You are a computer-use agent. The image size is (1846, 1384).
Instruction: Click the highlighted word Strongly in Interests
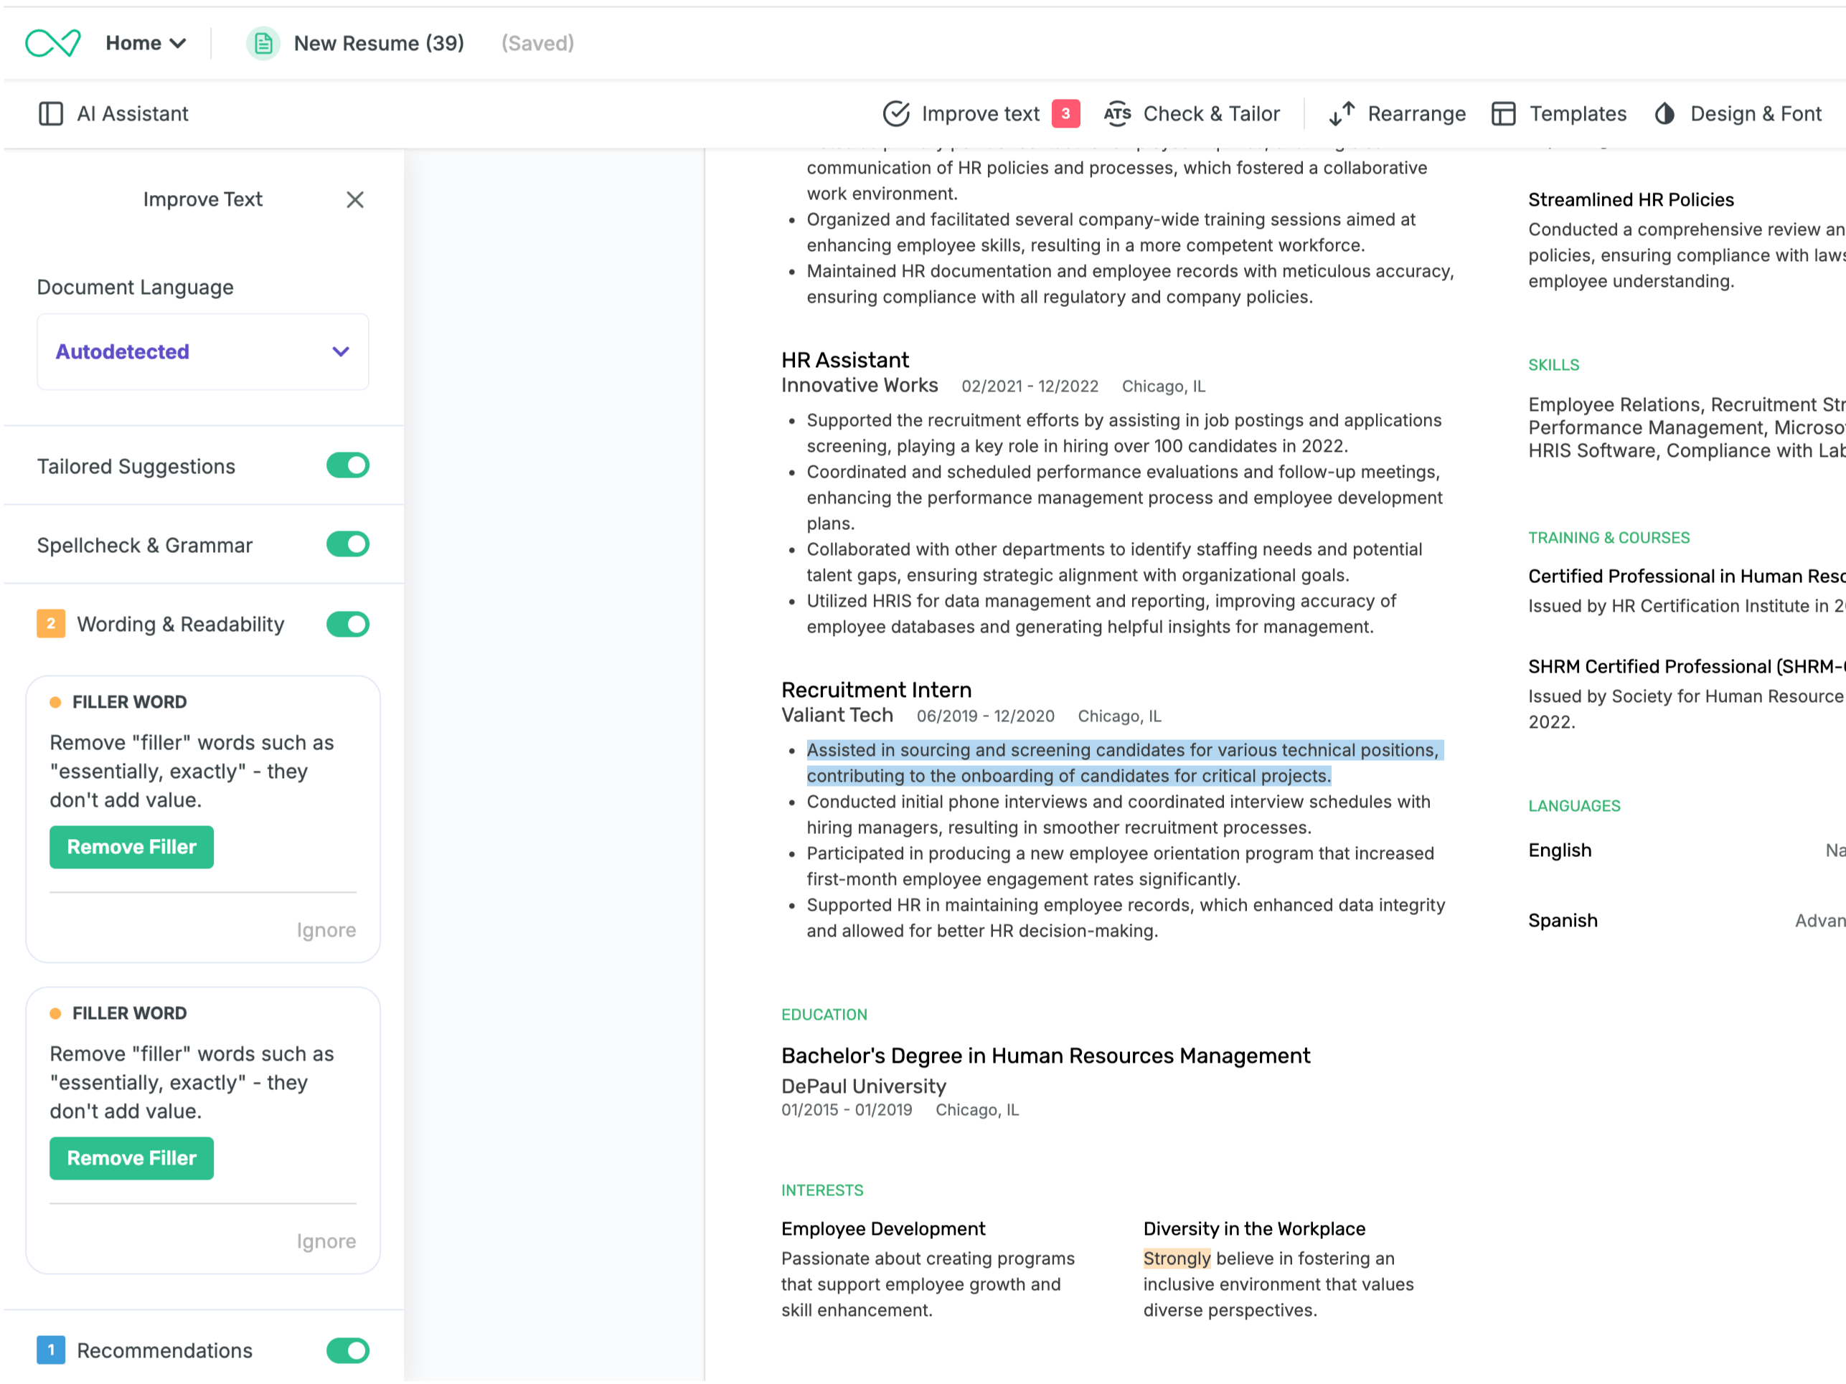pyautogui.click(x=1177, y=1258)
